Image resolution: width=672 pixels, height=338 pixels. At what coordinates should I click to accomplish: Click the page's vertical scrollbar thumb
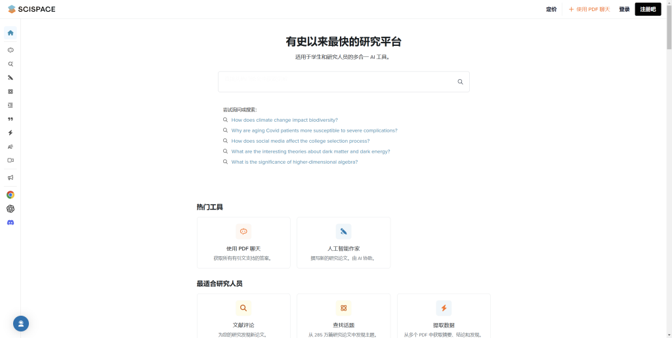669,29
